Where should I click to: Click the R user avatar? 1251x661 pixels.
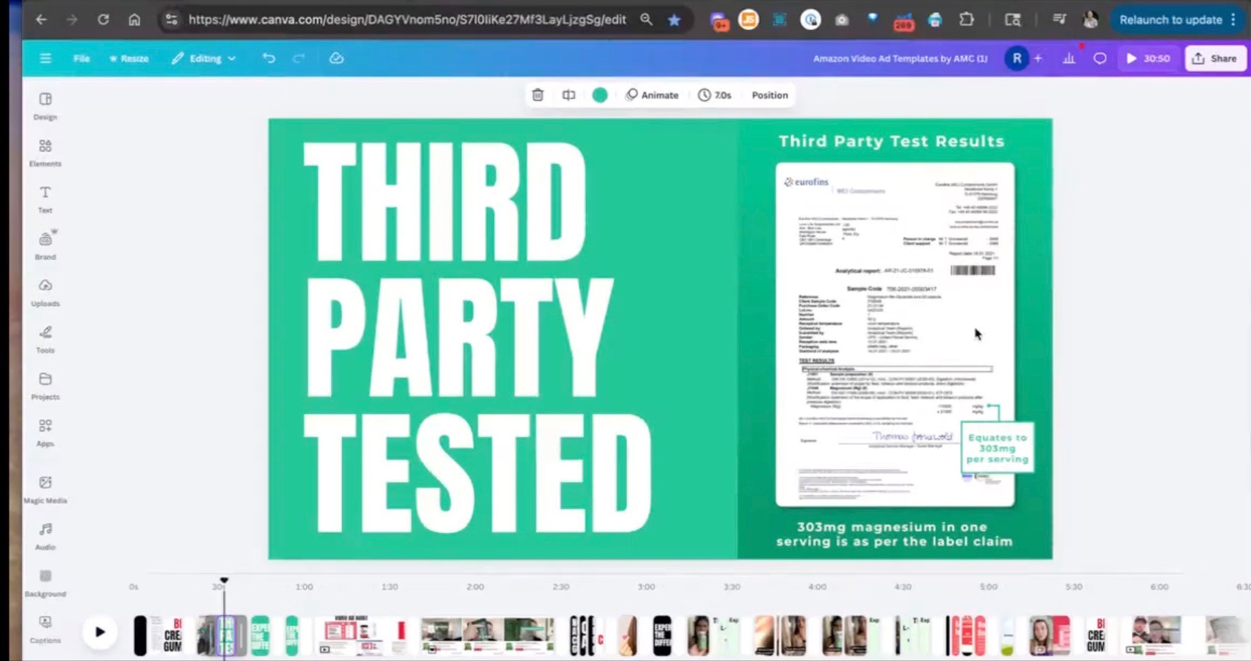[x=1016, y=58]
